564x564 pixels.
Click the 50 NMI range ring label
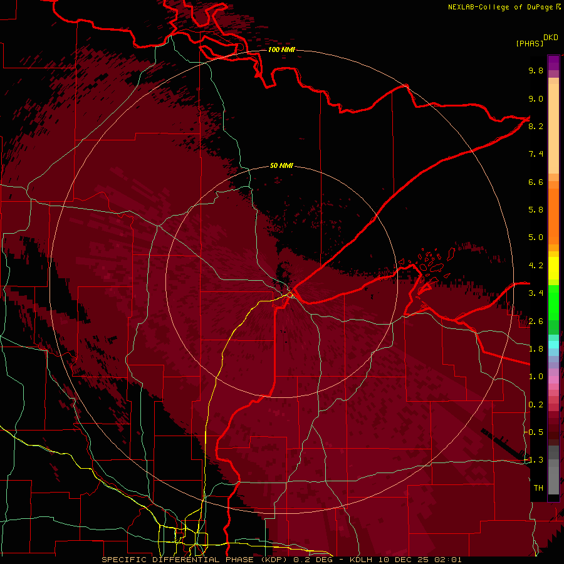281,165
